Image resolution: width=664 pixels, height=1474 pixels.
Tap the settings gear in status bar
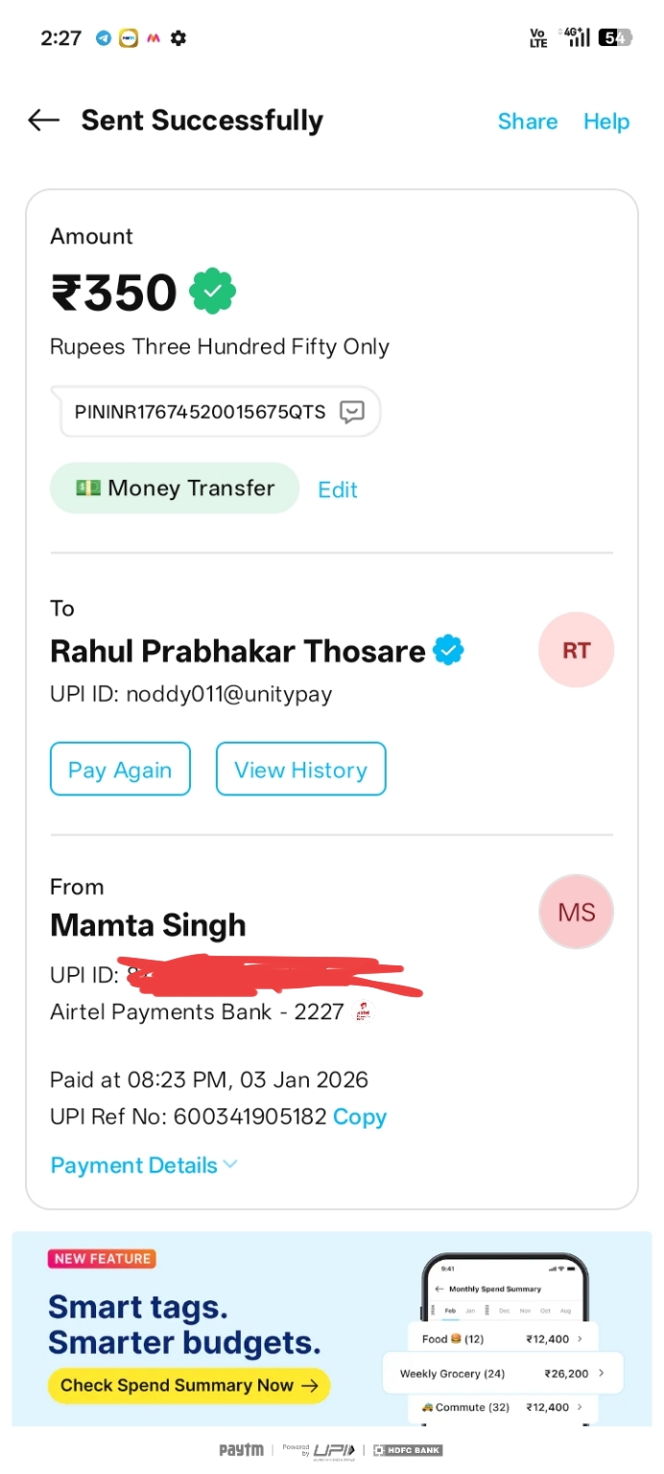coord(178,38)
